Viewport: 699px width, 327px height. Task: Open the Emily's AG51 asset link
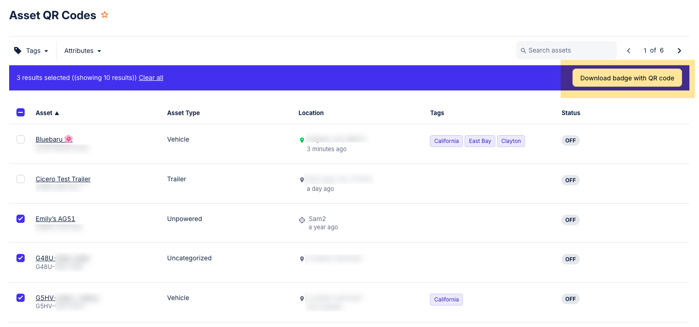[x=55, y=219]
